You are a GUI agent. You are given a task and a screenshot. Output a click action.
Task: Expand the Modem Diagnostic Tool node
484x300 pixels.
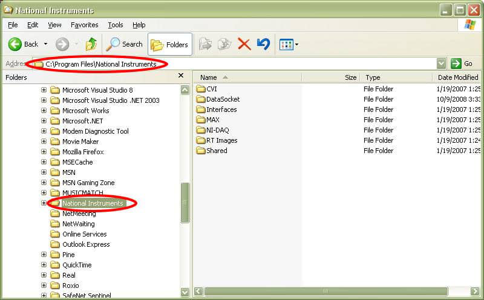(x=44, y=131)
